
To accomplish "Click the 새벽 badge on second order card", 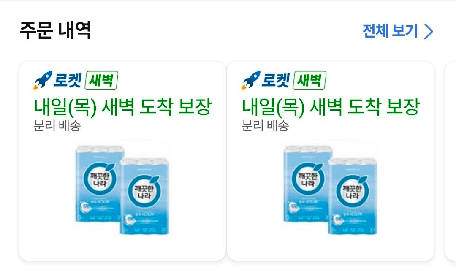I will point(309,80).
